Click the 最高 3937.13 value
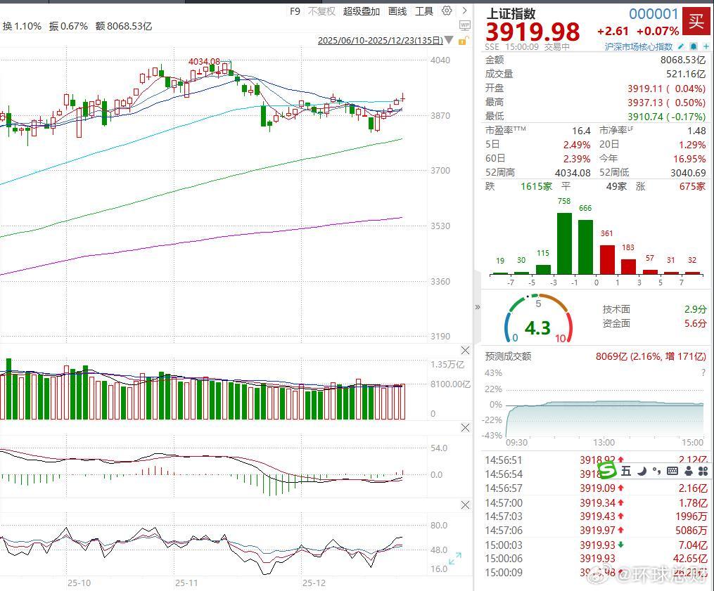Screen dimensions: 714x591 click(x=645, y=103)
